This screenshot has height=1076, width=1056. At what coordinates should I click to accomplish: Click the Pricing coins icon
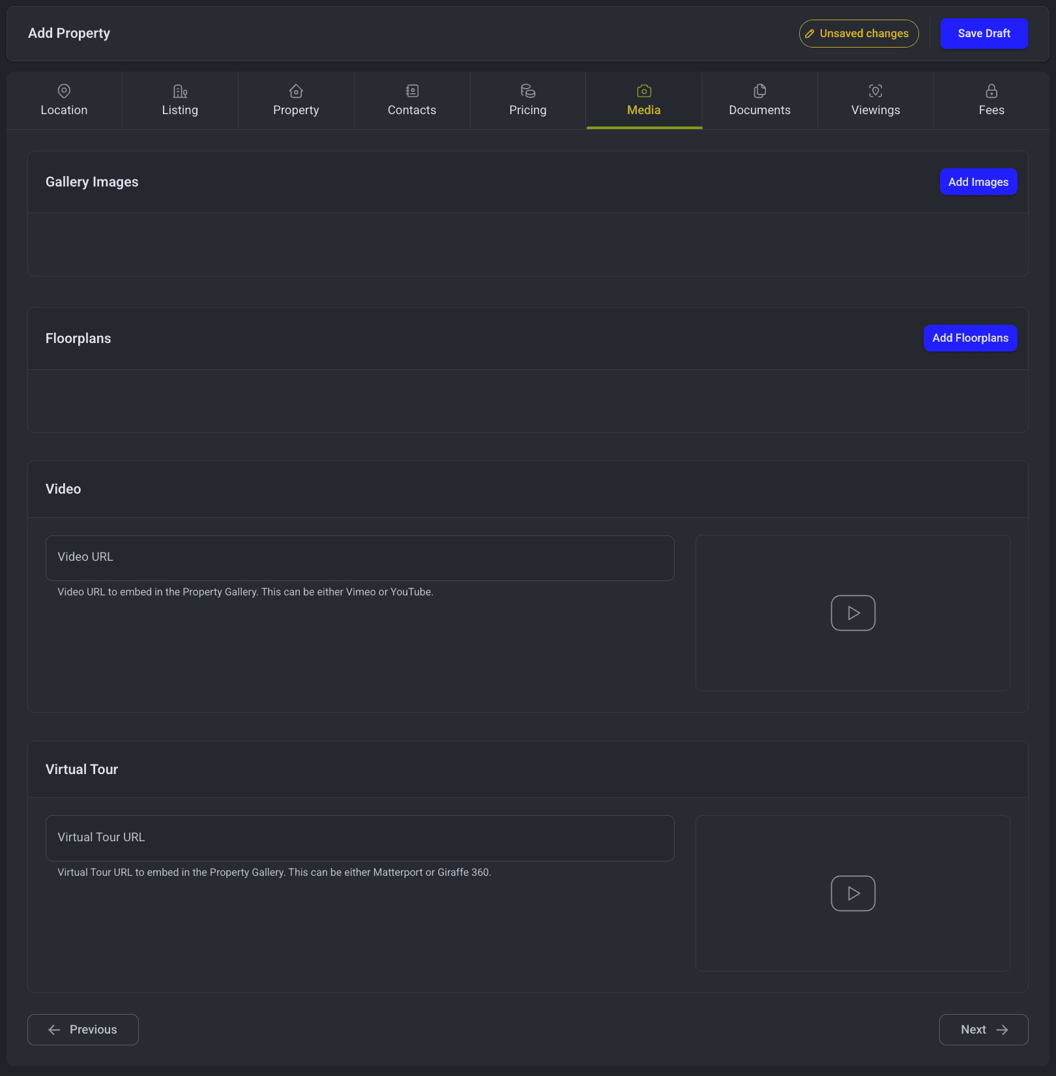coord(528,91)
